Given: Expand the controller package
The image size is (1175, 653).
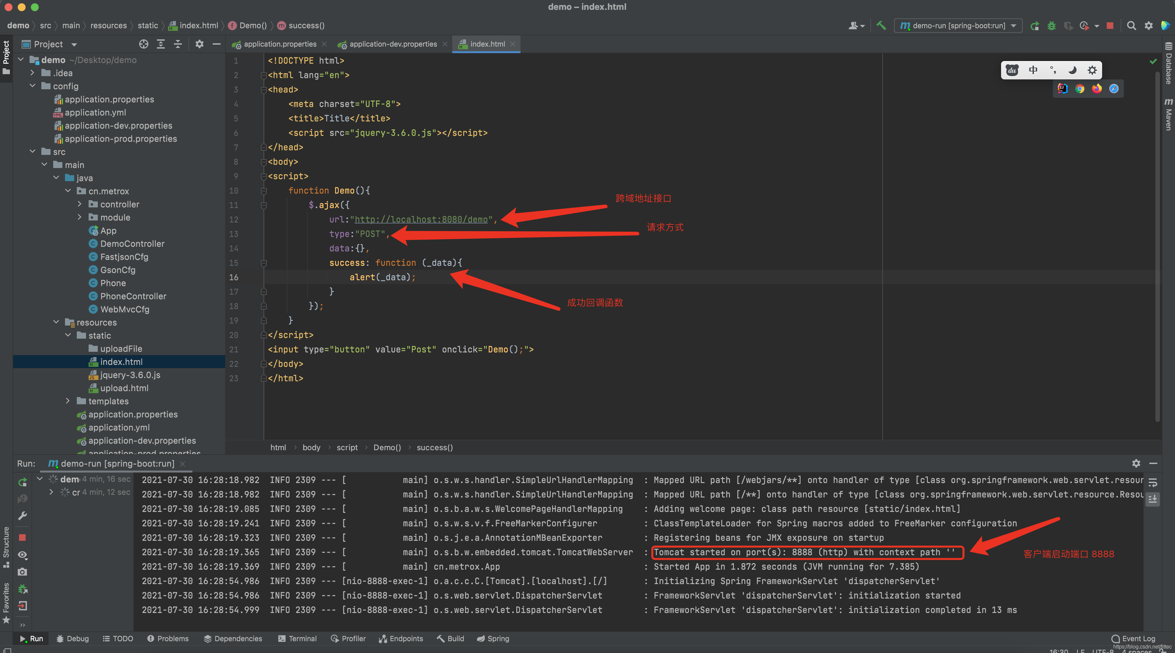Looking at the screenshot, I should 79,204.
